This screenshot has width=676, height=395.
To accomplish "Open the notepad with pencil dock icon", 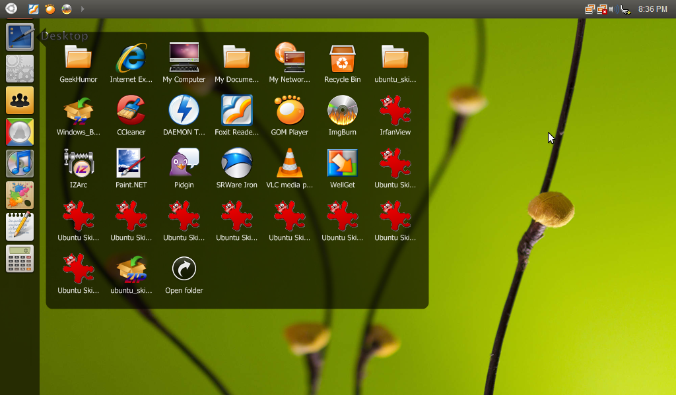I will click(20, 227).
